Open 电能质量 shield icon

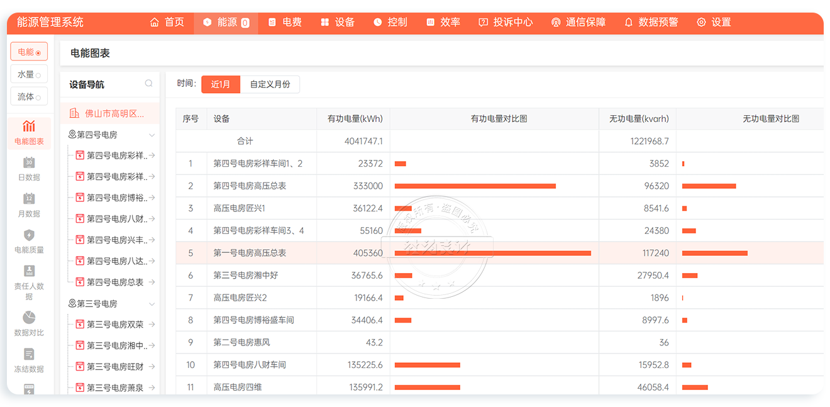click(x=29, y=235)
